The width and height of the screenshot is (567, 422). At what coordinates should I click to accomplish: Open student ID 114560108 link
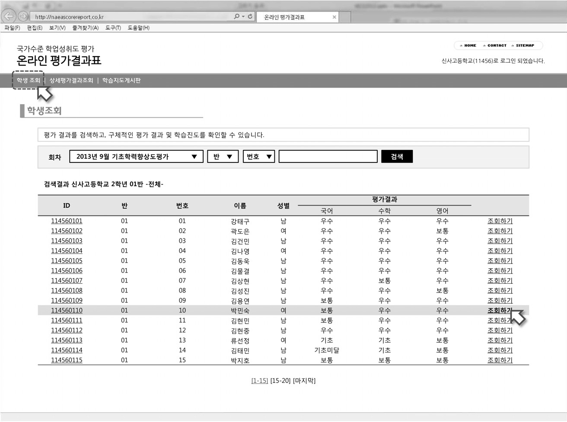[x=67, y=291]
